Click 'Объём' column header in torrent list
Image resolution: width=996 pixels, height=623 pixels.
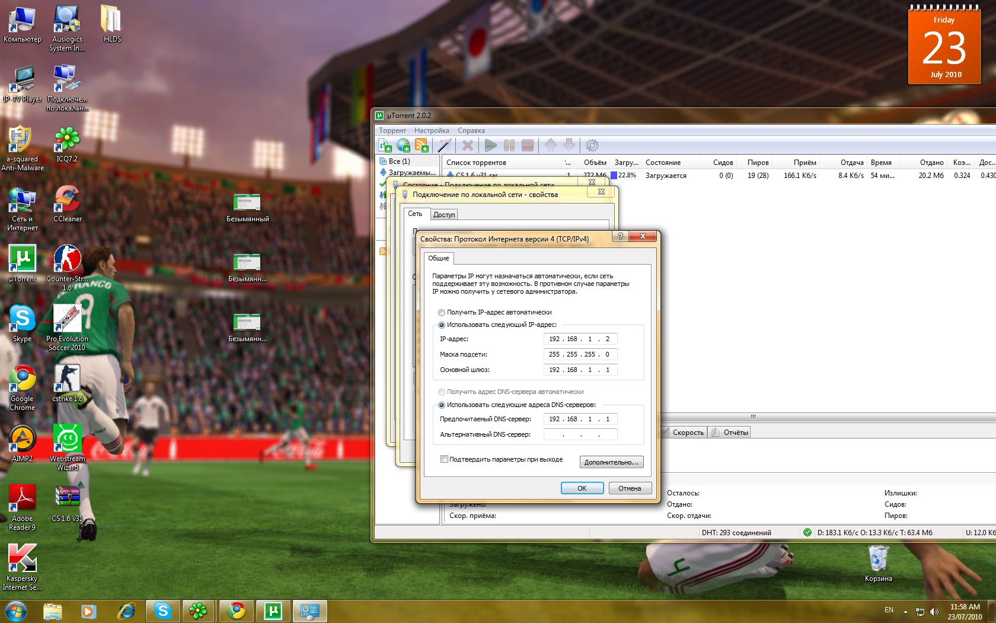click(593, 163)
